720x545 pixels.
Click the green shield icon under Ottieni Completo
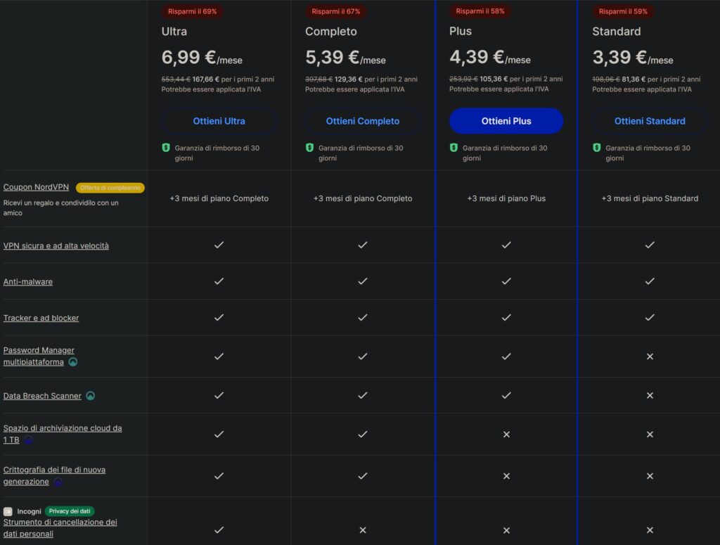(x=309, y=148)
